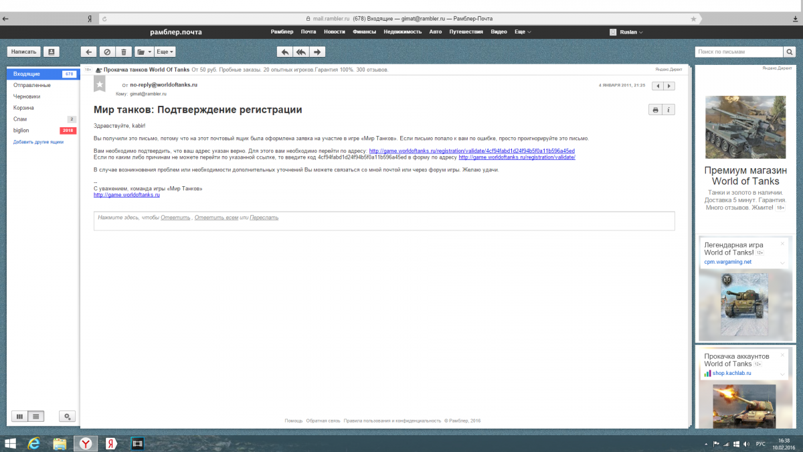Click the browser back arrow
Screen dimensions: 803x452
pos(5,19)
